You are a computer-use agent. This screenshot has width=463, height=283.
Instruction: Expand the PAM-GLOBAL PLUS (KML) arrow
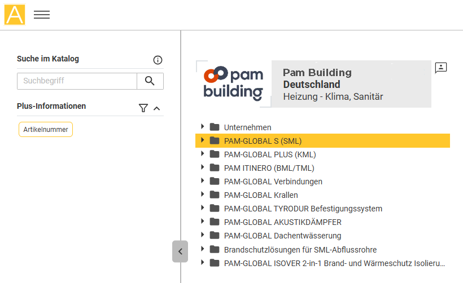pos(203,153)
